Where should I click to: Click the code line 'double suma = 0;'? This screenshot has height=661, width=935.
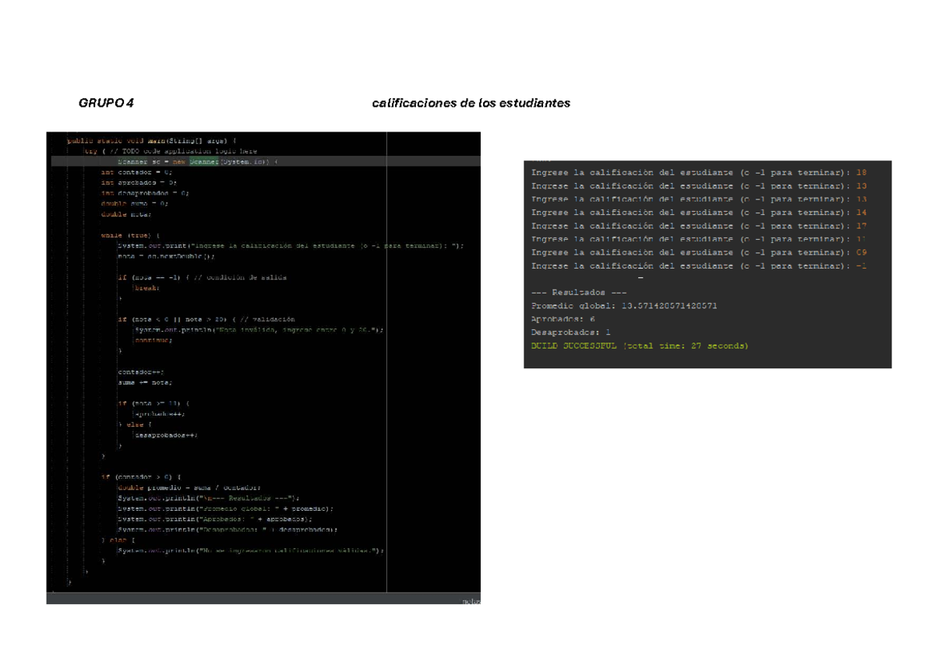(x=134, y=202)
